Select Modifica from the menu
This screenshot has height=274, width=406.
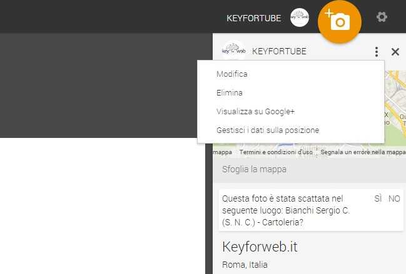[232, 74]
